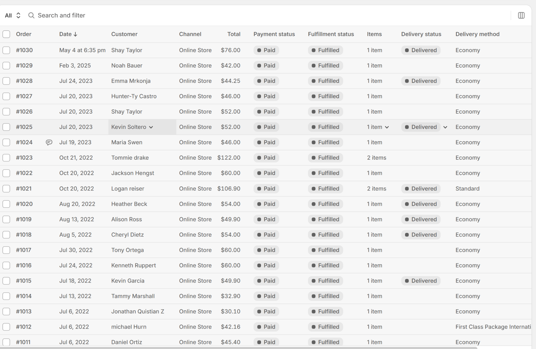This screenshot has height=349, width=536.
Task: Click the search magnifier icon
Action: pos(31,15)
